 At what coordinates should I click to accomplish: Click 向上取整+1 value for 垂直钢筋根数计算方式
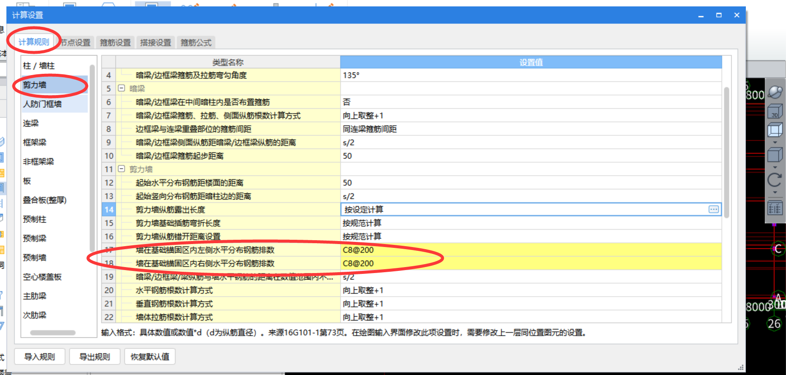(x=531, y=304)
